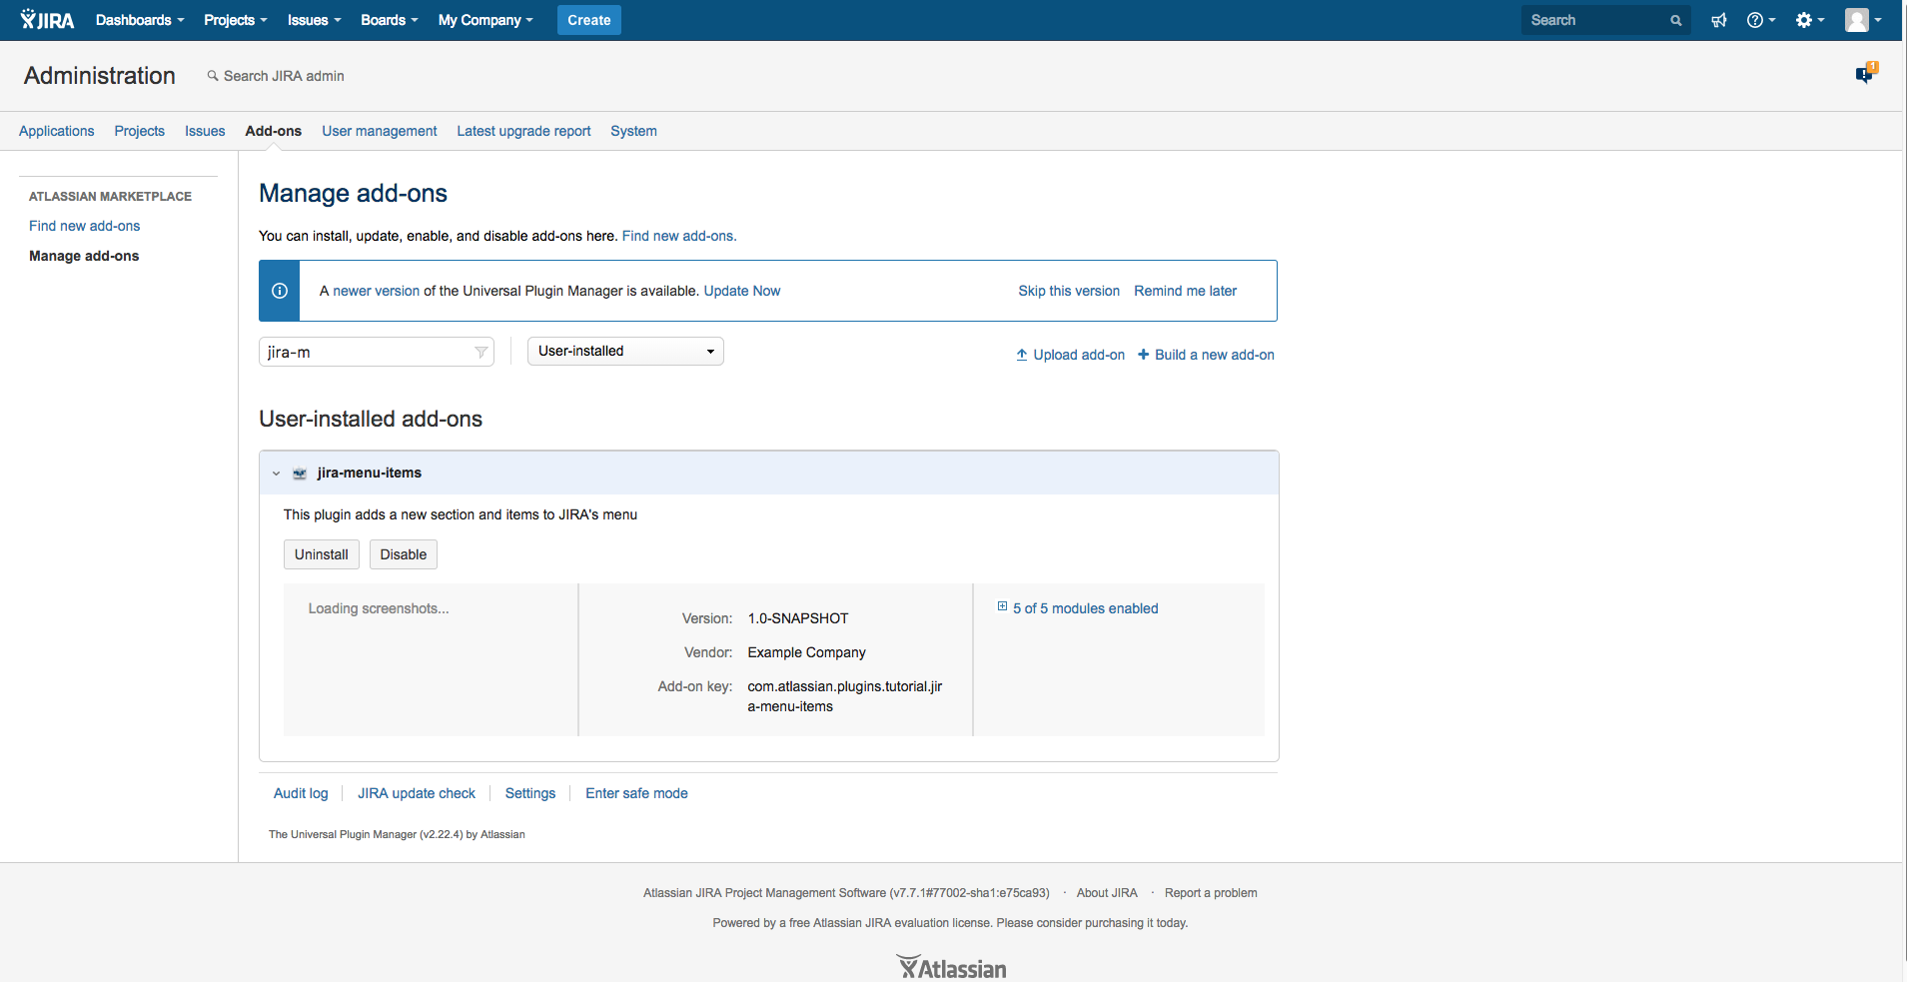Open the help question mark menu
The height and width of the screenshot is (982, 1907).
pyautogui.click(x=1760, y=20)
